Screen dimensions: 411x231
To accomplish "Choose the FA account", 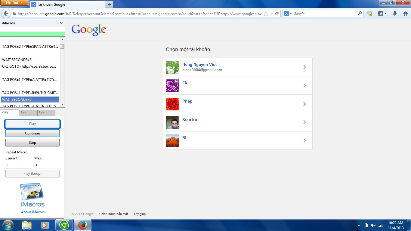I will tap(238, 85).
